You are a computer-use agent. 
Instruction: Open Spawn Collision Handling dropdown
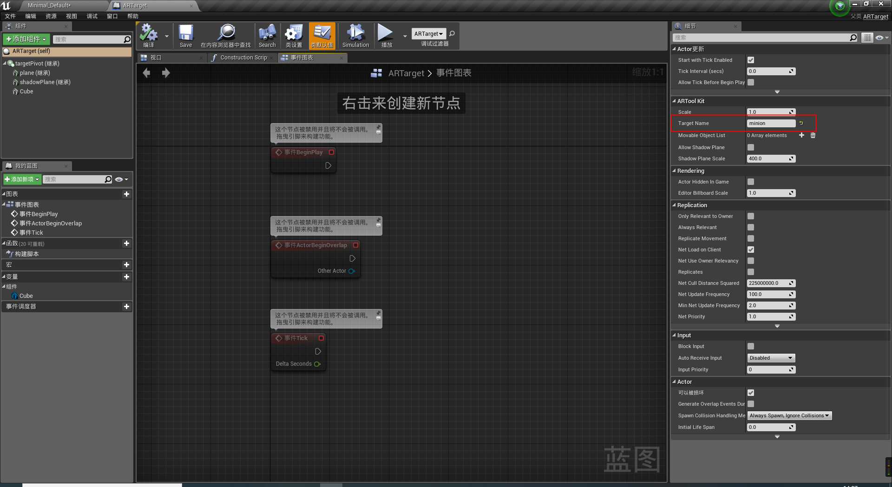point(789,415)
